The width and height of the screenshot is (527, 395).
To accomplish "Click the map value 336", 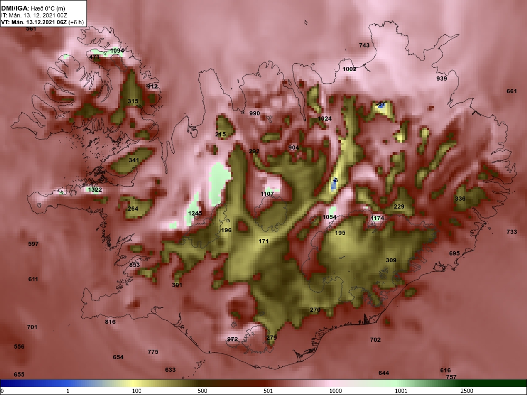I will (x=460, y=199).
